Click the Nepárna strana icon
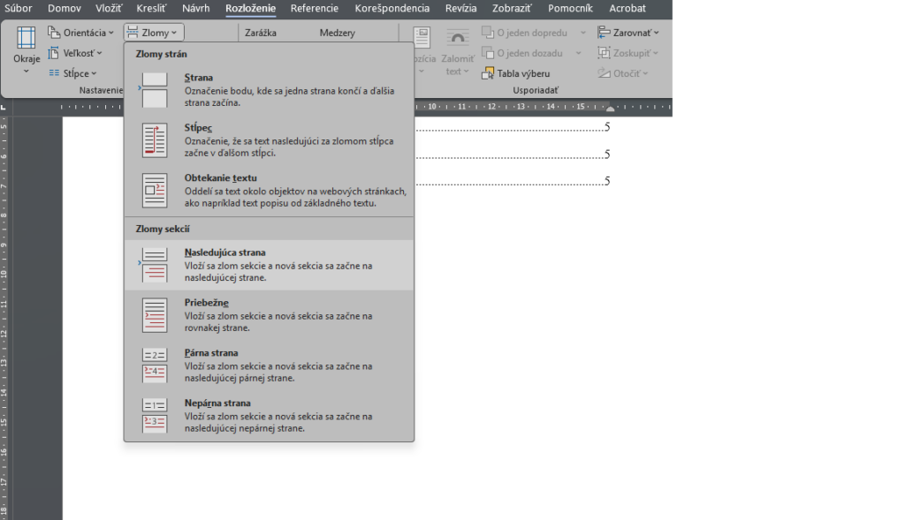 tap(155, 415)
